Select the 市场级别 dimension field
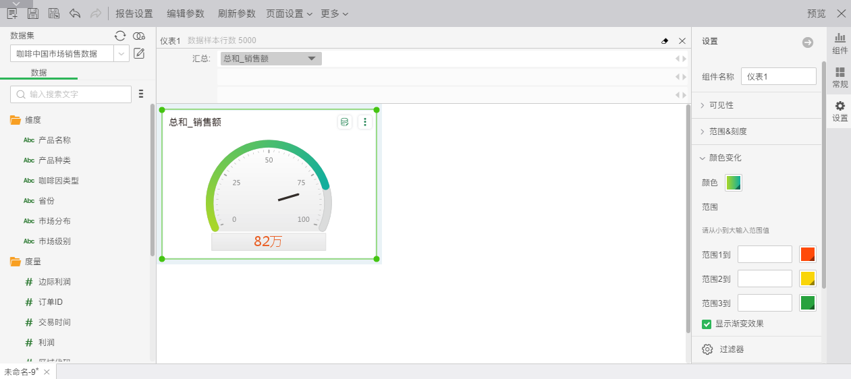Image resolution: width=851 pixels, height=379 pixels. pos(55,241)
